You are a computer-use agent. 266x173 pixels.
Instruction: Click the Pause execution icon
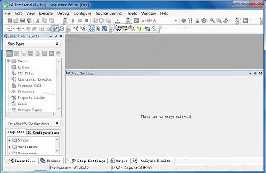[x=80, y=21]
